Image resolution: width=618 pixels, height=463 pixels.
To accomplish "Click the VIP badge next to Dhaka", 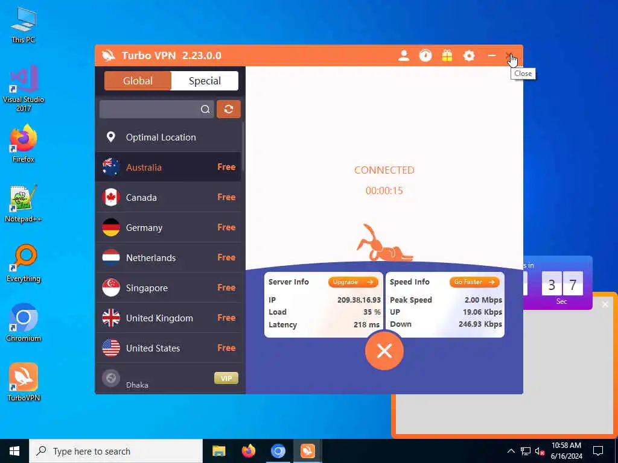I will (x=226, y=378).
